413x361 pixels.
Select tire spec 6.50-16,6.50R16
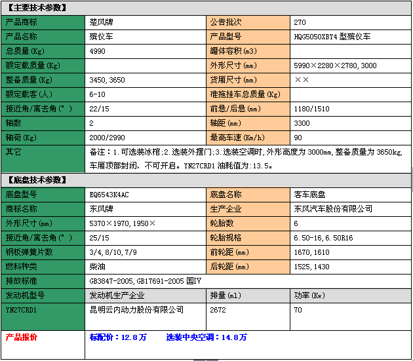[x=323, y=238]
